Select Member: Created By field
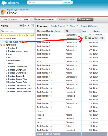 [17, 76]
